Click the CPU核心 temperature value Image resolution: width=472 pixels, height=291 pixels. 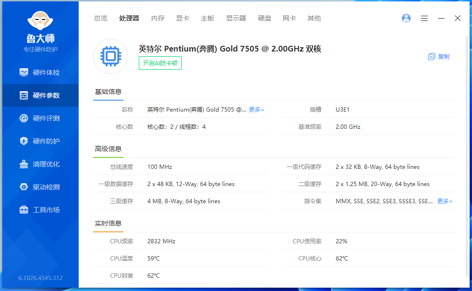(x=342, y=259)
